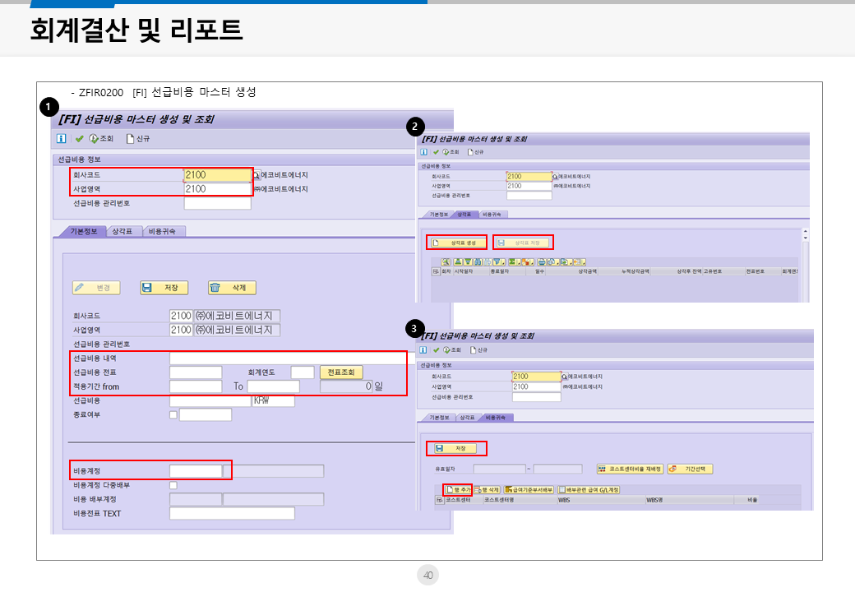This screenshot has width=855, height=592.
Task: Switch to 상각표 tab in panel 1
Action: coord(124,231)
